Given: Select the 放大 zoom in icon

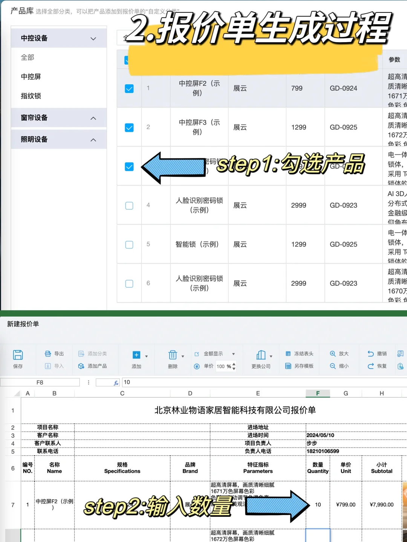Looking at the screenshot, I should point(333,353).
